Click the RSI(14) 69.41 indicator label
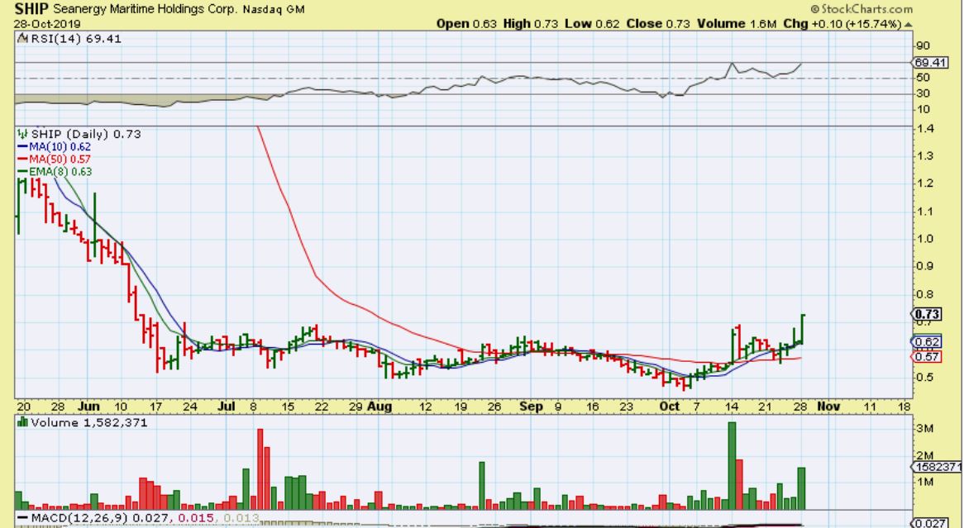The height and width of the screenshot is (528, 964). point(75,39)
